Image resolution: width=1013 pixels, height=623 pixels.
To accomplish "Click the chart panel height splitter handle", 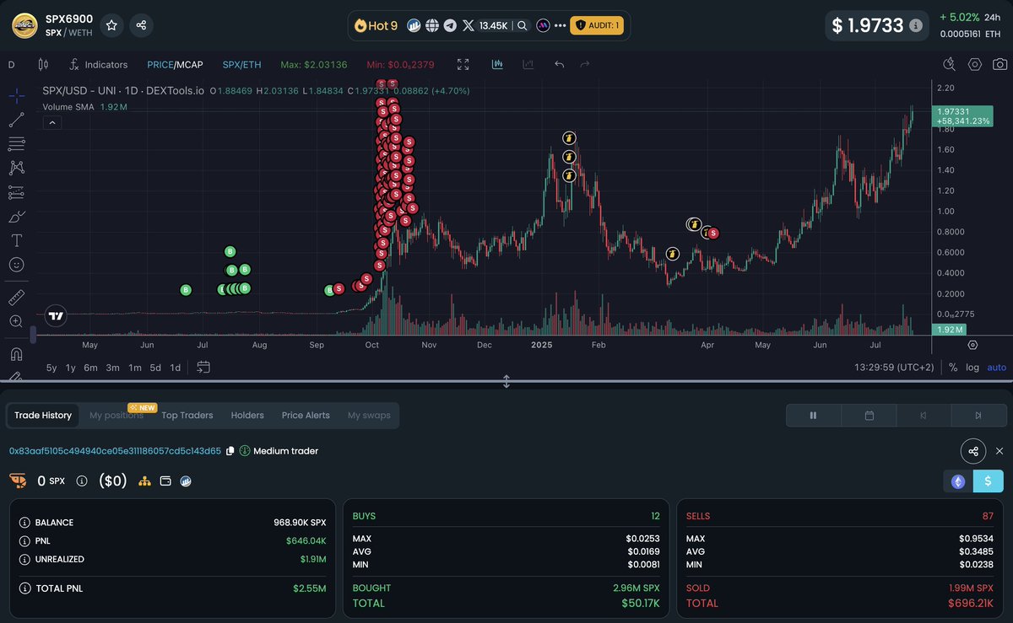I will point(506,381).
